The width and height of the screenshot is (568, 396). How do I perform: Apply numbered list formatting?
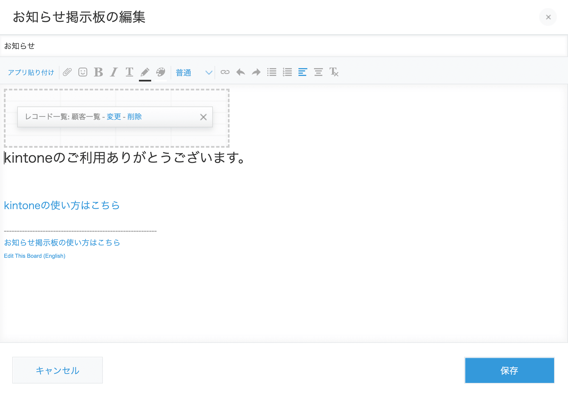click(287, 72)
